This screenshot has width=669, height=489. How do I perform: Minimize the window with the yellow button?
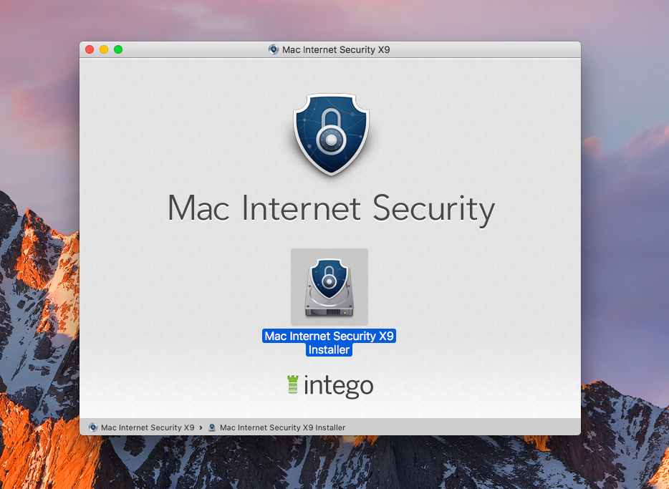[x=104, y=49]
